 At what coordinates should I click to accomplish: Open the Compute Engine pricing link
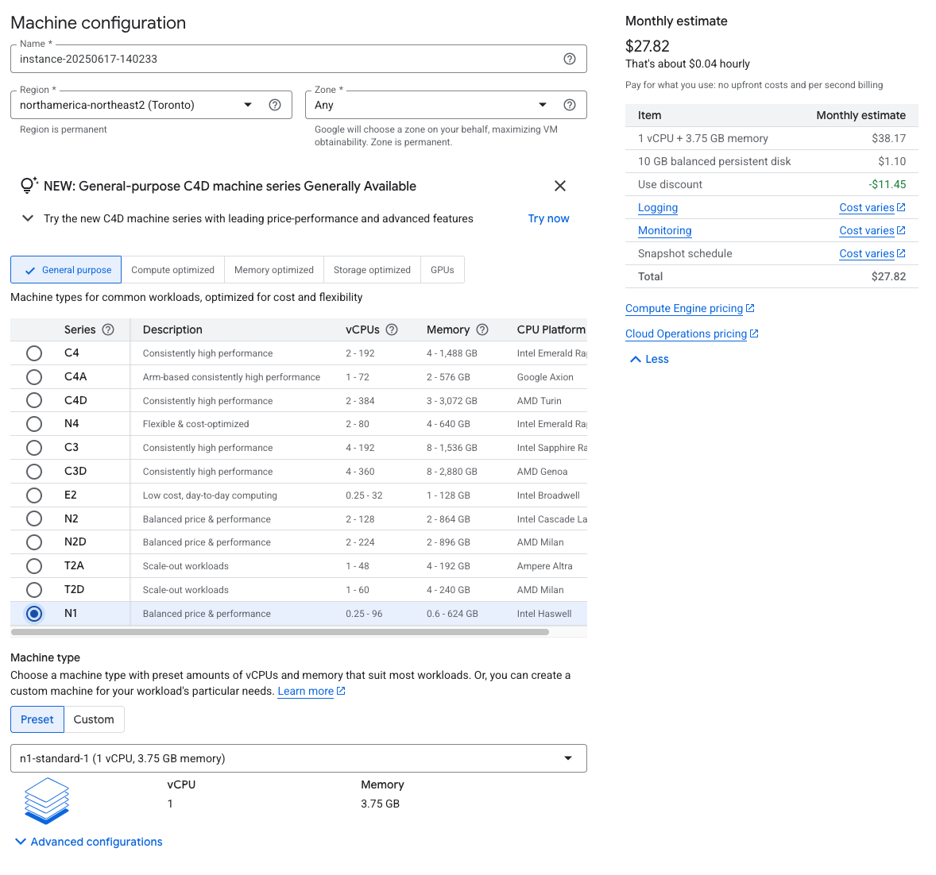point(684,308)
